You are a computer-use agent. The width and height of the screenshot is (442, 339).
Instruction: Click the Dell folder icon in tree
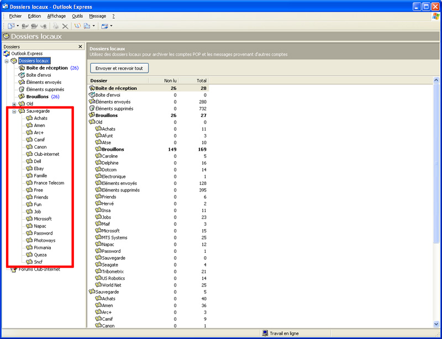pos(29,161)
